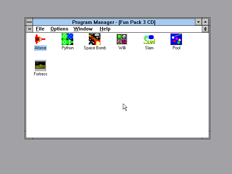Minimize Program Manager with the down arrow button
This screenshot has height=174, width=232.
pyautogui.click(x=198, y=22)
